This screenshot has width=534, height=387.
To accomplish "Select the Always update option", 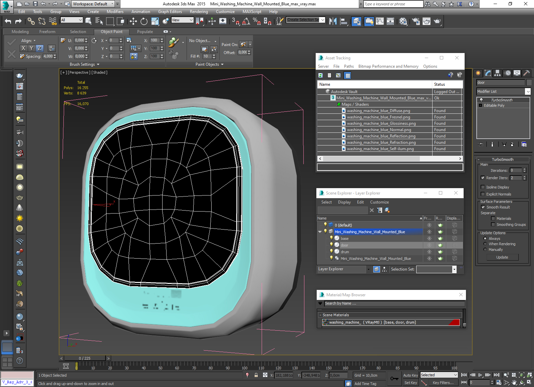I will click(485, 239).
